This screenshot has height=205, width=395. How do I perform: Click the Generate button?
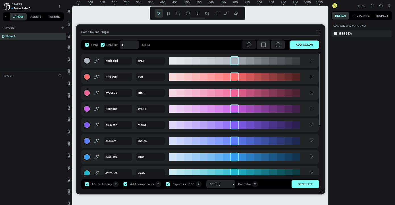(x=305, y=184)
